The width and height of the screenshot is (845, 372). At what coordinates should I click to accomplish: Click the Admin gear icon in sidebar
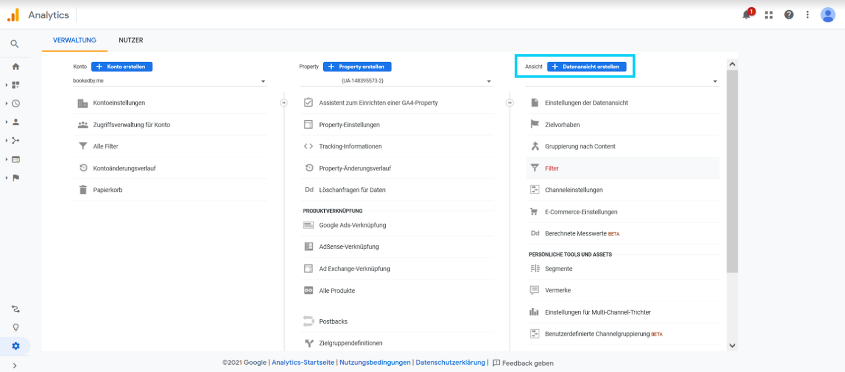[x=16, y=346]
